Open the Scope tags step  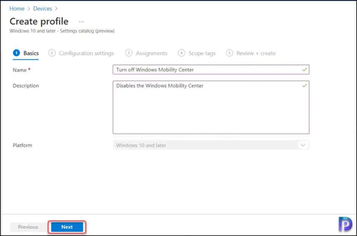coord(197,53)
